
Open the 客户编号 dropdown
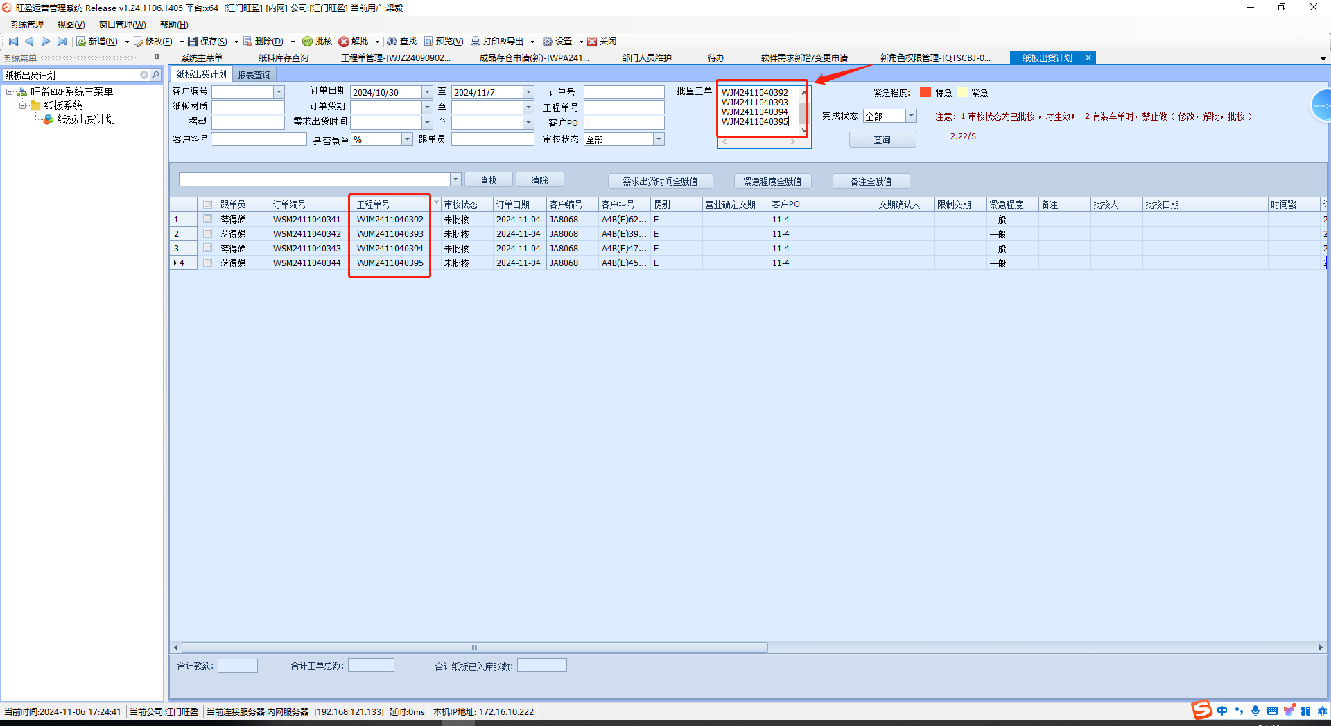[x=279, y=92]
